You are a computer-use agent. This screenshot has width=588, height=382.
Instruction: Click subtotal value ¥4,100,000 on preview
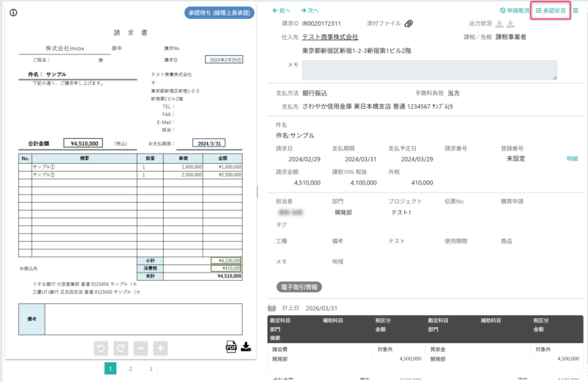point(226,261)
